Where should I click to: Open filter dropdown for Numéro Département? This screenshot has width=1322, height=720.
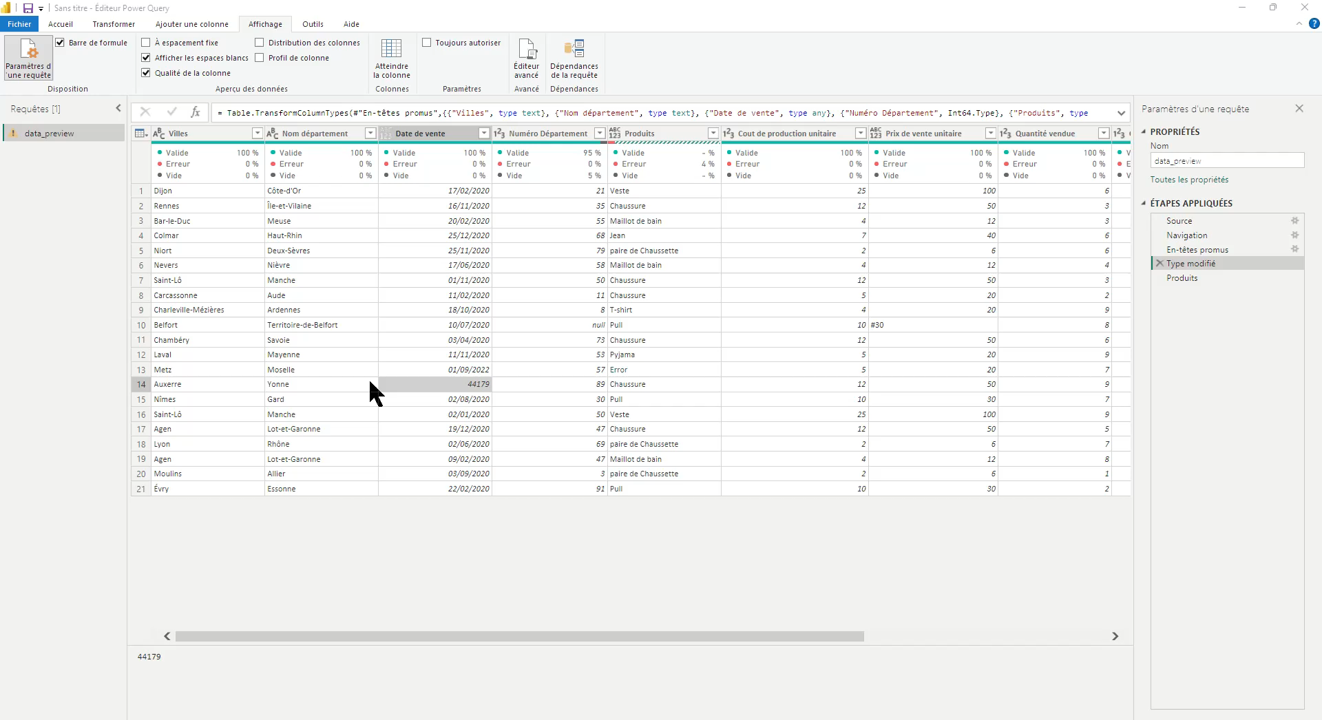coord(600,134)
